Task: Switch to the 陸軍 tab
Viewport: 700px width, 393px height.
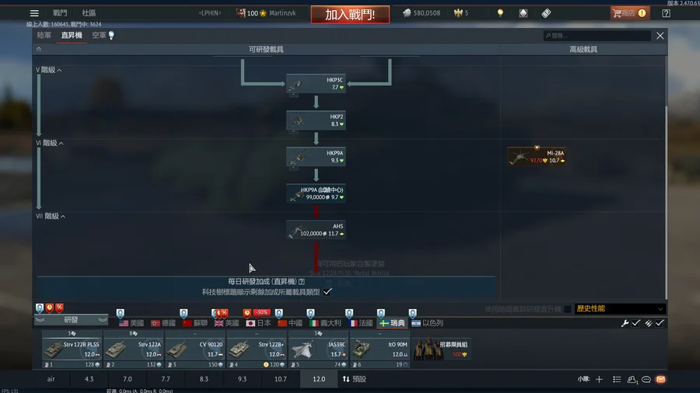Action: point(44,35)
